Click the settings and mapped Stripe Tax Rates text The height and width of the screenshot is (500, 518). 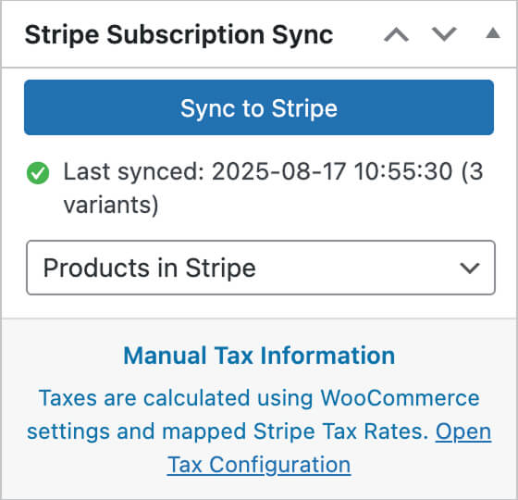tap(228, 431)
